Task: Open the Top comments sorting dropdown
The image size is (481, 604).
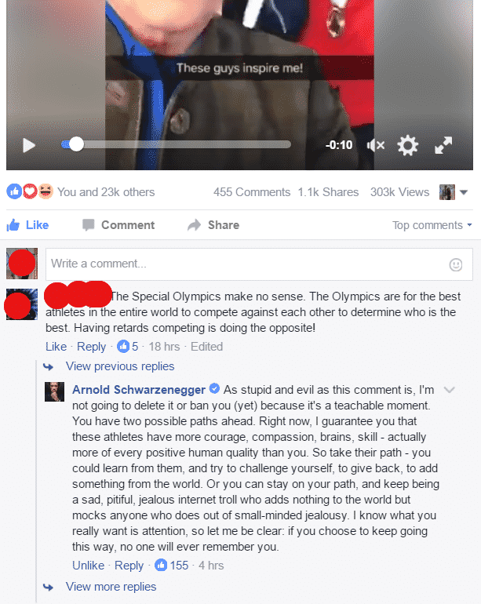Action: (x=432, y=225)
